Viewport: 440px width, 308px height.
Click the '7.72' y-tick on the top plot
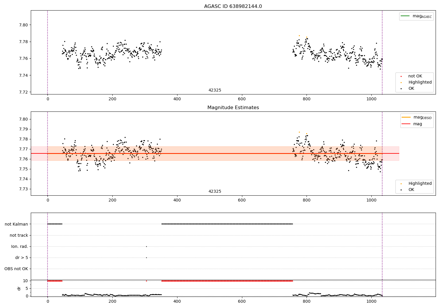[x=23, y=92]
